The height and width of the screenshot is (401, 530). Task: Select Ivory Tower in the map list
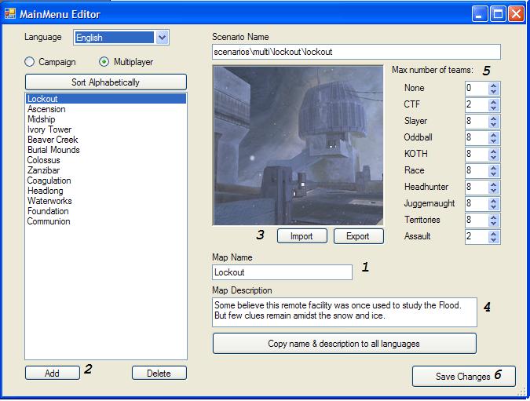click(49, 129)
